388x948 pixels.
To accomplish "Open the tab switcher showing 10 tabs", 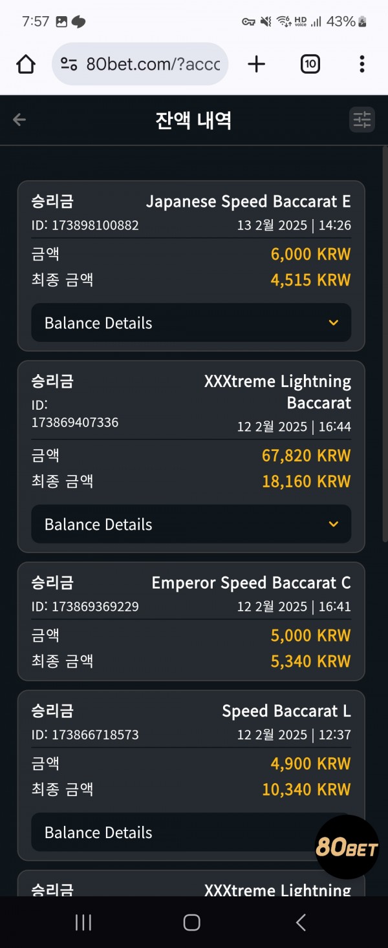I will [x=310, y=64].
